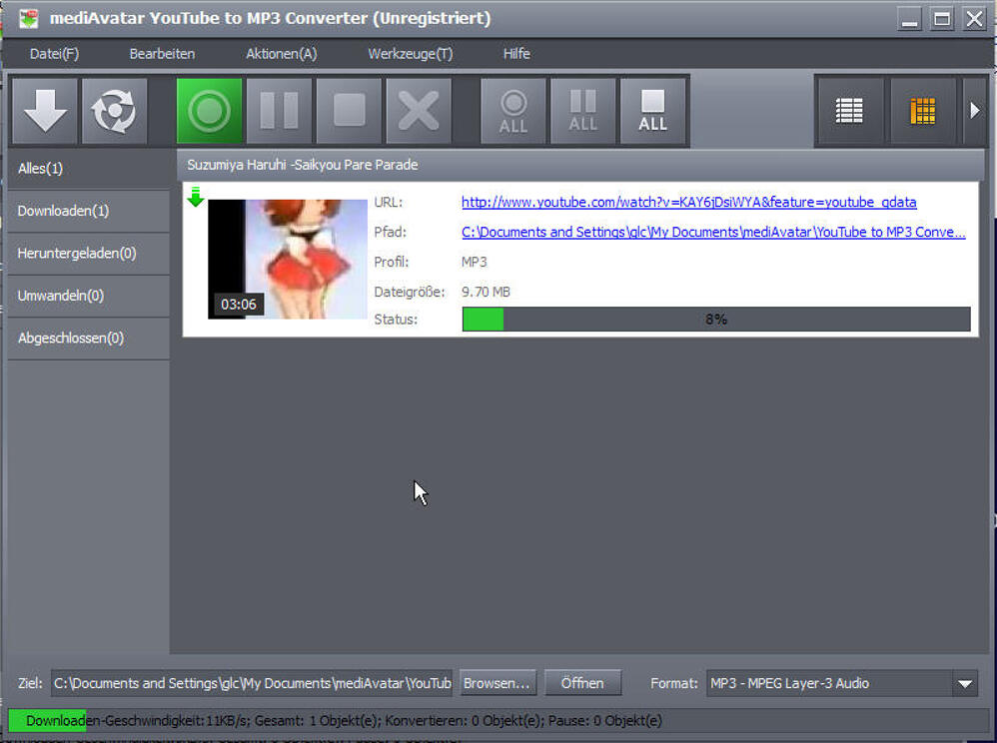Open the Aktionen(A) menu
This screenshot has height=743, width=997.
[281, 54]
